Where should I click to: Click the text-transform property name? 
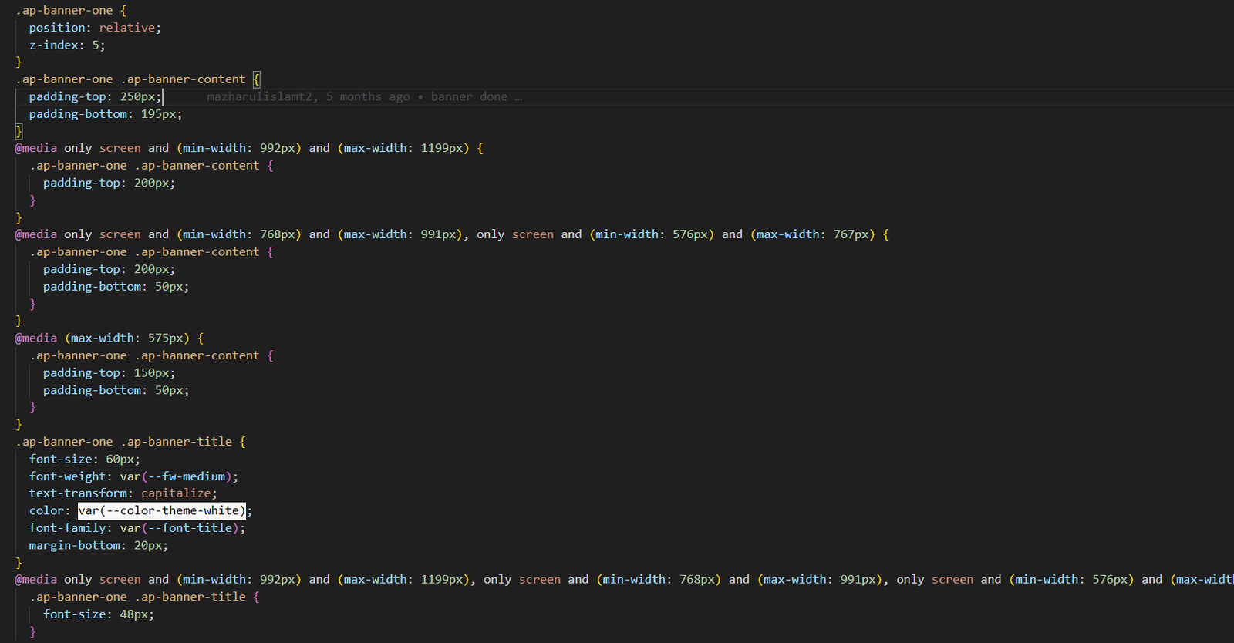(78, 493)
